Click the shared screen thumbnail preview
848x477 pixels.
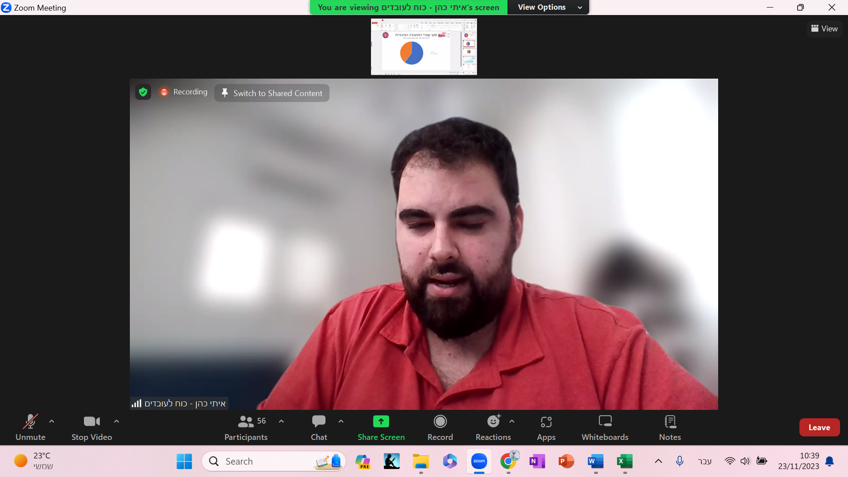tap(424, 47)
